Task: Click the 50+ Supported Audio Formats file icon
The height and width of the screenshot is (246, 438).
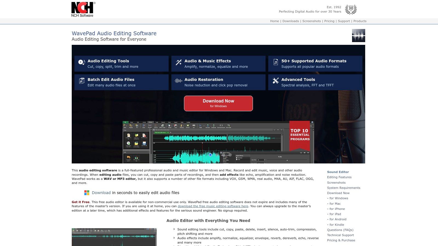Action: pyautogui.click(x=276, y=62)
